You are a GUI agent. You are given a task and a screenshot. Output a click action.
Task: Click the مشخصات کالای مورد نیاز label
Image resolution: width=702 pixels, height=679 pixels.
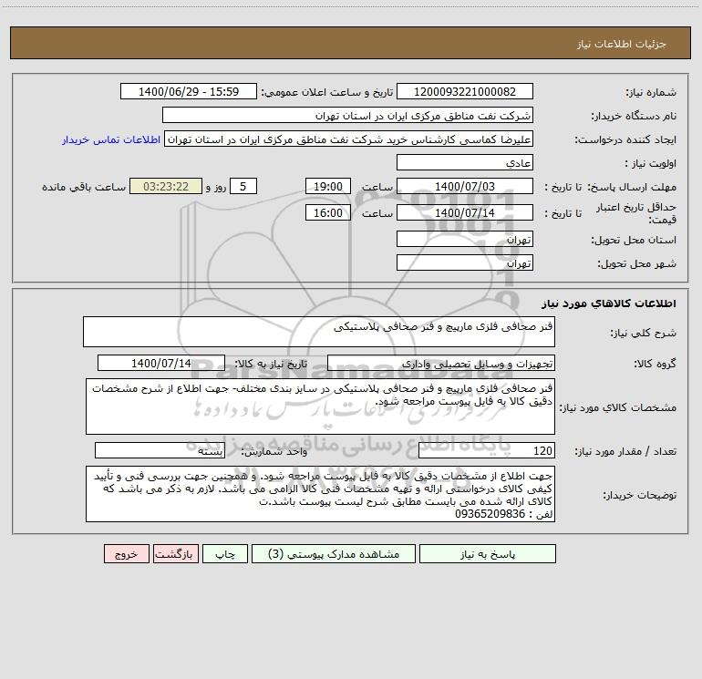tap(618, 407)
